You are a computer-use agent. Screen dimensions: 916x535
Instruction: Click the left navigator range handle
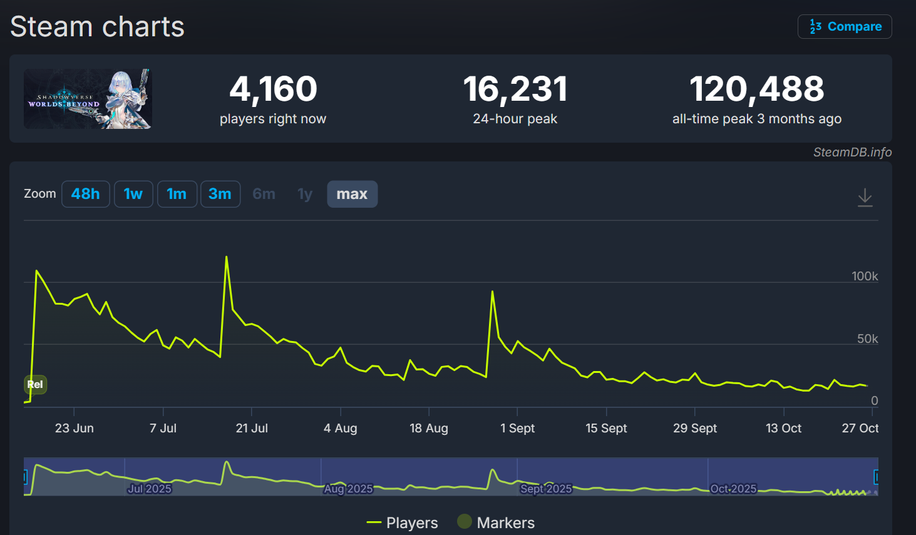[25, 477]
